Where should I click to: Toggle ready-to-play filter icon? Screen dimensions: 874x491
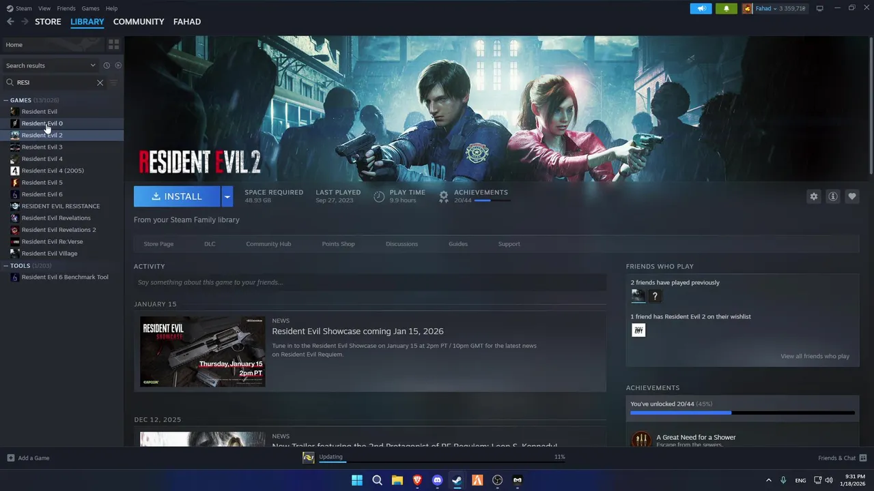click(x=118, y=65)
